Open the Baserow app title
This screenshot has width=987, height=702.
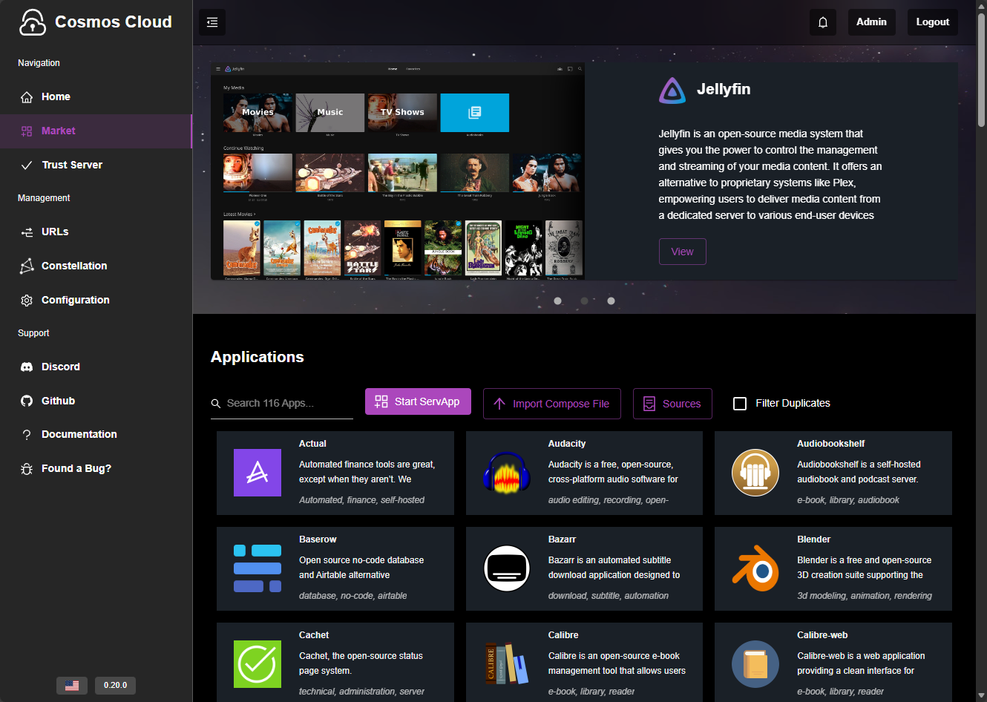pyautogui.click(x=318, y=539)
